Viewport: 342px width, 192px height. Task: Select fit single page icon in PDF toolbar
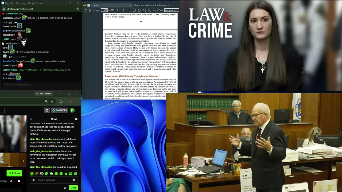tap(134, 10)
